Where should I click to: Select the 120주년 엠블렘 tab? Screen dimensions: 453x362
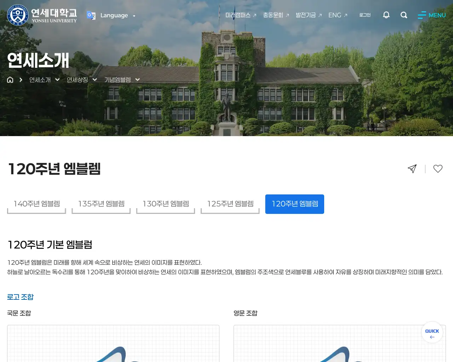(x=295, y=204)
